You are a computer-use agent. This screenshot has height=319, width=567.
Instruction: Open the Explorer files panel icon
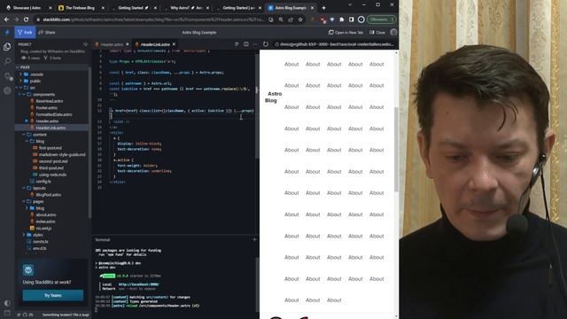[7, 47]
